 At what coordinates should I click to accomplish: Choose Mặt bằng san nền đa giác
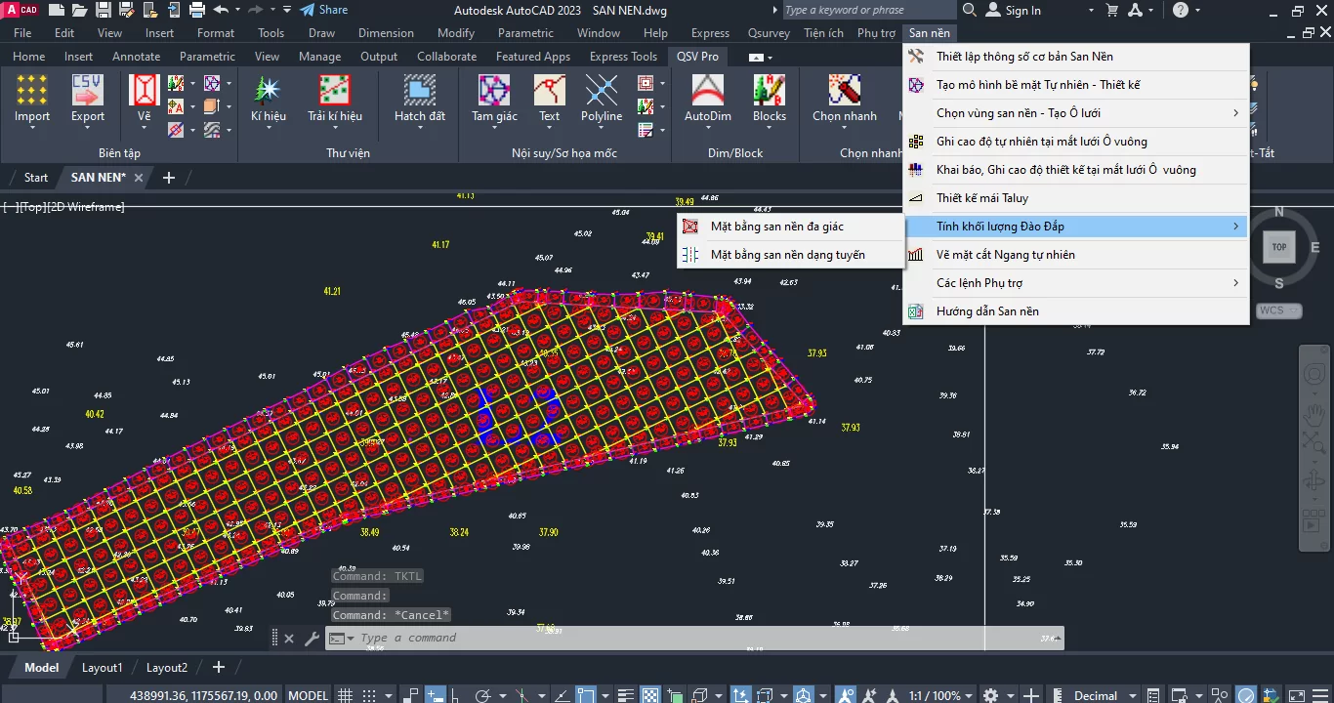[x=776, y=227]
